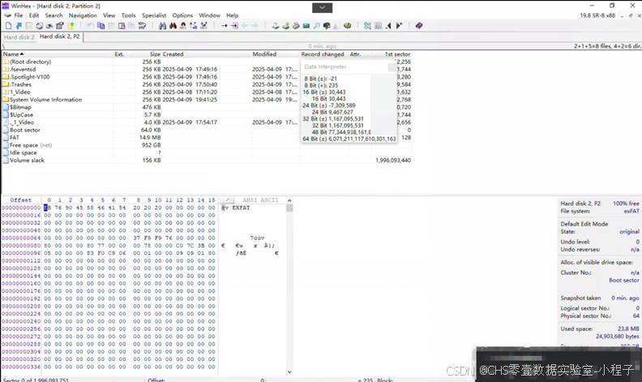Click the Data Interpreter window title
The width and height of the screenshot is (642, 382).
pos(326,66)
